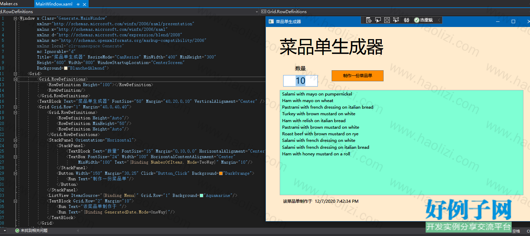
Task: Open the zoom level dropdown in editor footer
Action: [x=5, y=230]
